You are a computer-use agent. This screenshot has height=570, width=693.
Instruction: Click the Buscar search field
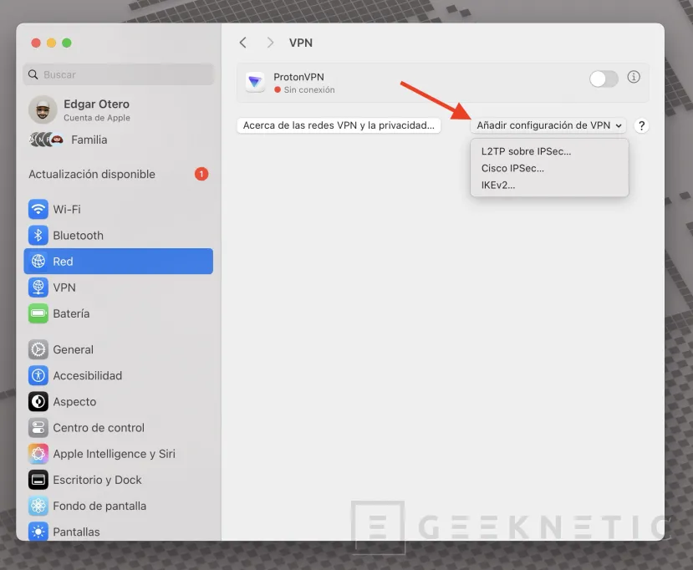click(x=119, y=74)
